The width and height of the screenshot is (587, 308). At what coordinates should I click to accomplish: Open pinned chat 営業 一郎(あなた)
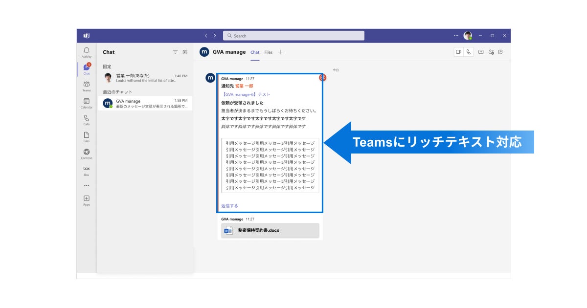tap(145, 78)
